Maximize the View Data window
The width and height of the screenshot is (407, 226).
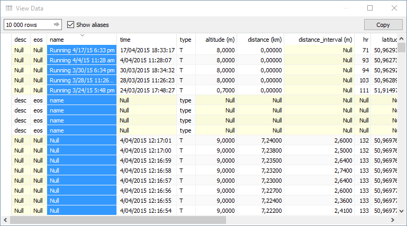[x=370, y=8]
